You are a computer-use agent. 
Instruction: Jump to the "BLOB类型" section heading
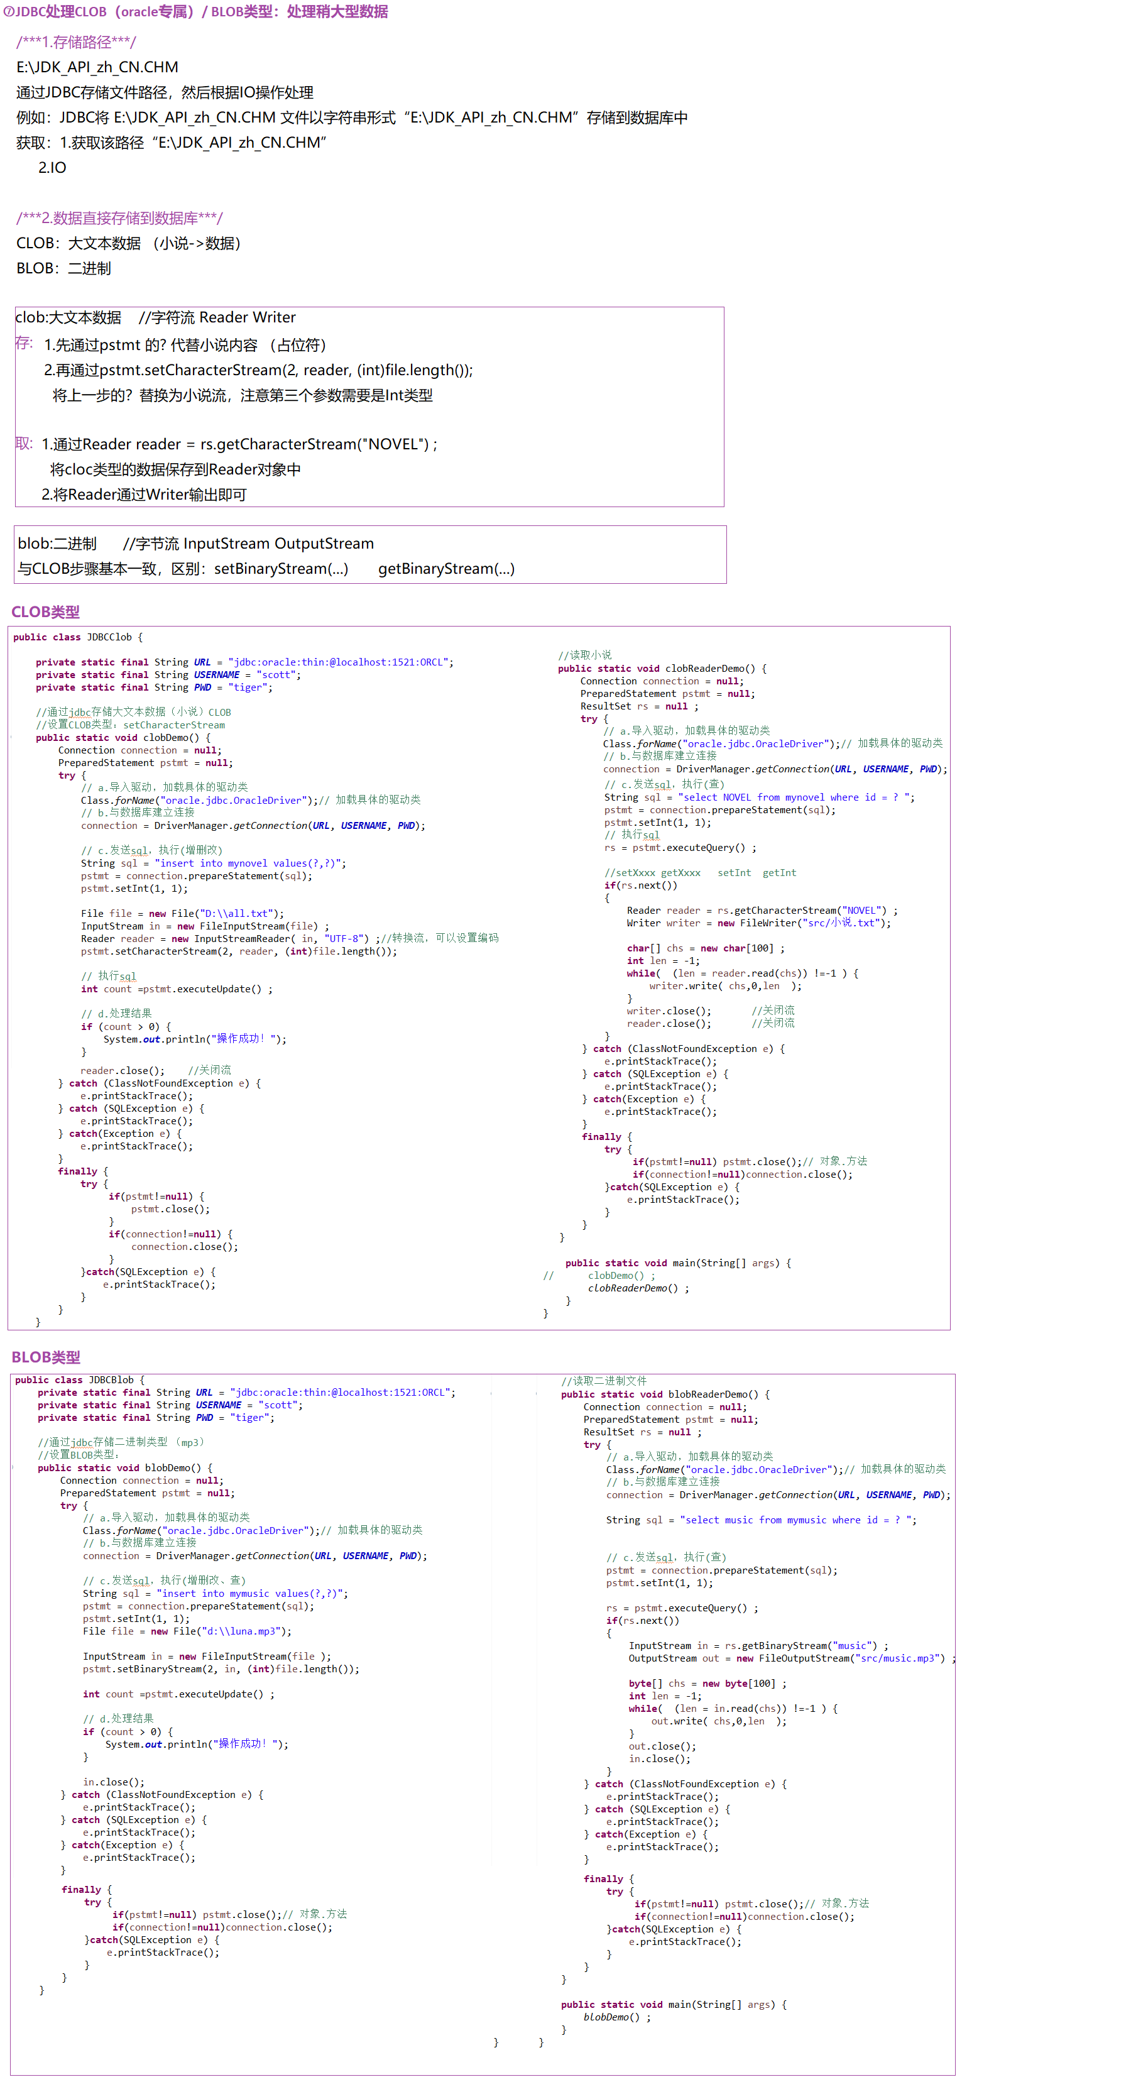pyautogui.click(x=45, y=1357)
